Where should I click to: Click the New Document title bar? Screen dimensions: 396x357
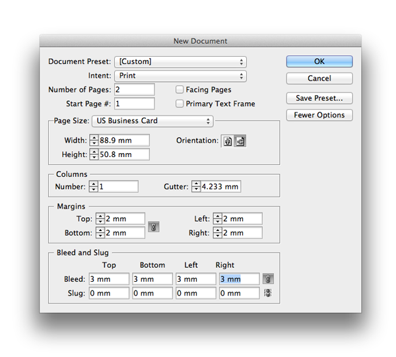[200, 41]
